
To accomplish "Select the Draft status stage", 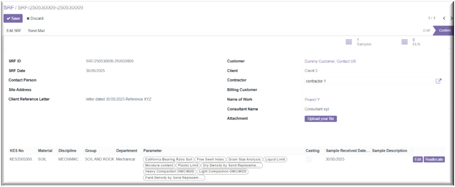I will point(426,30).
